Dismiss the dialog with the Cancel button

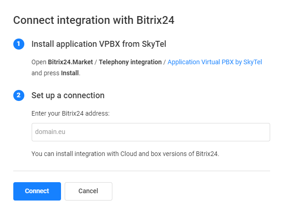pyautogui.click(x=88, y=191)
